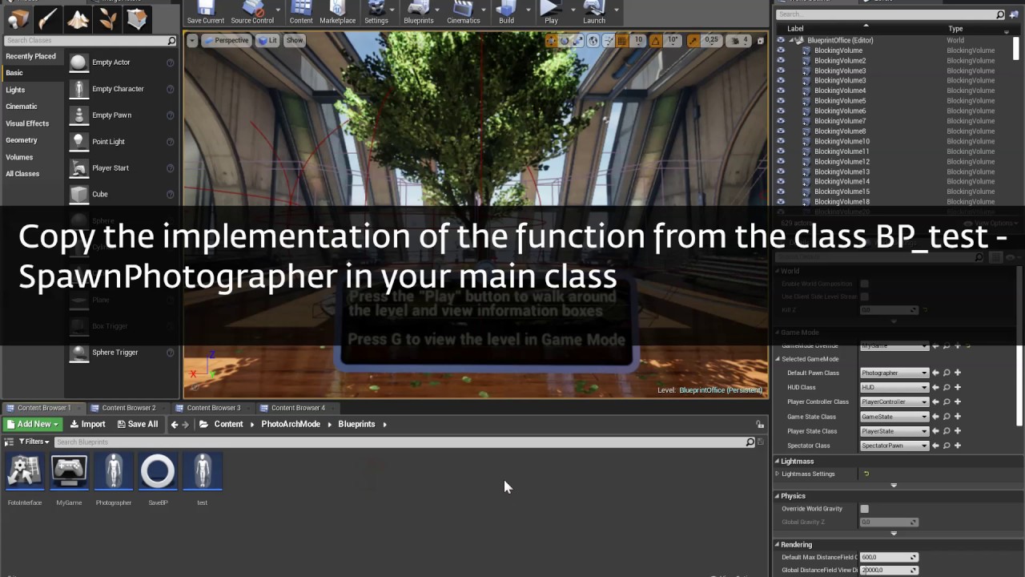The width and height of the screenshot is (1025, 577).
Task: Select the Cube icon
Action: (78, 195)
